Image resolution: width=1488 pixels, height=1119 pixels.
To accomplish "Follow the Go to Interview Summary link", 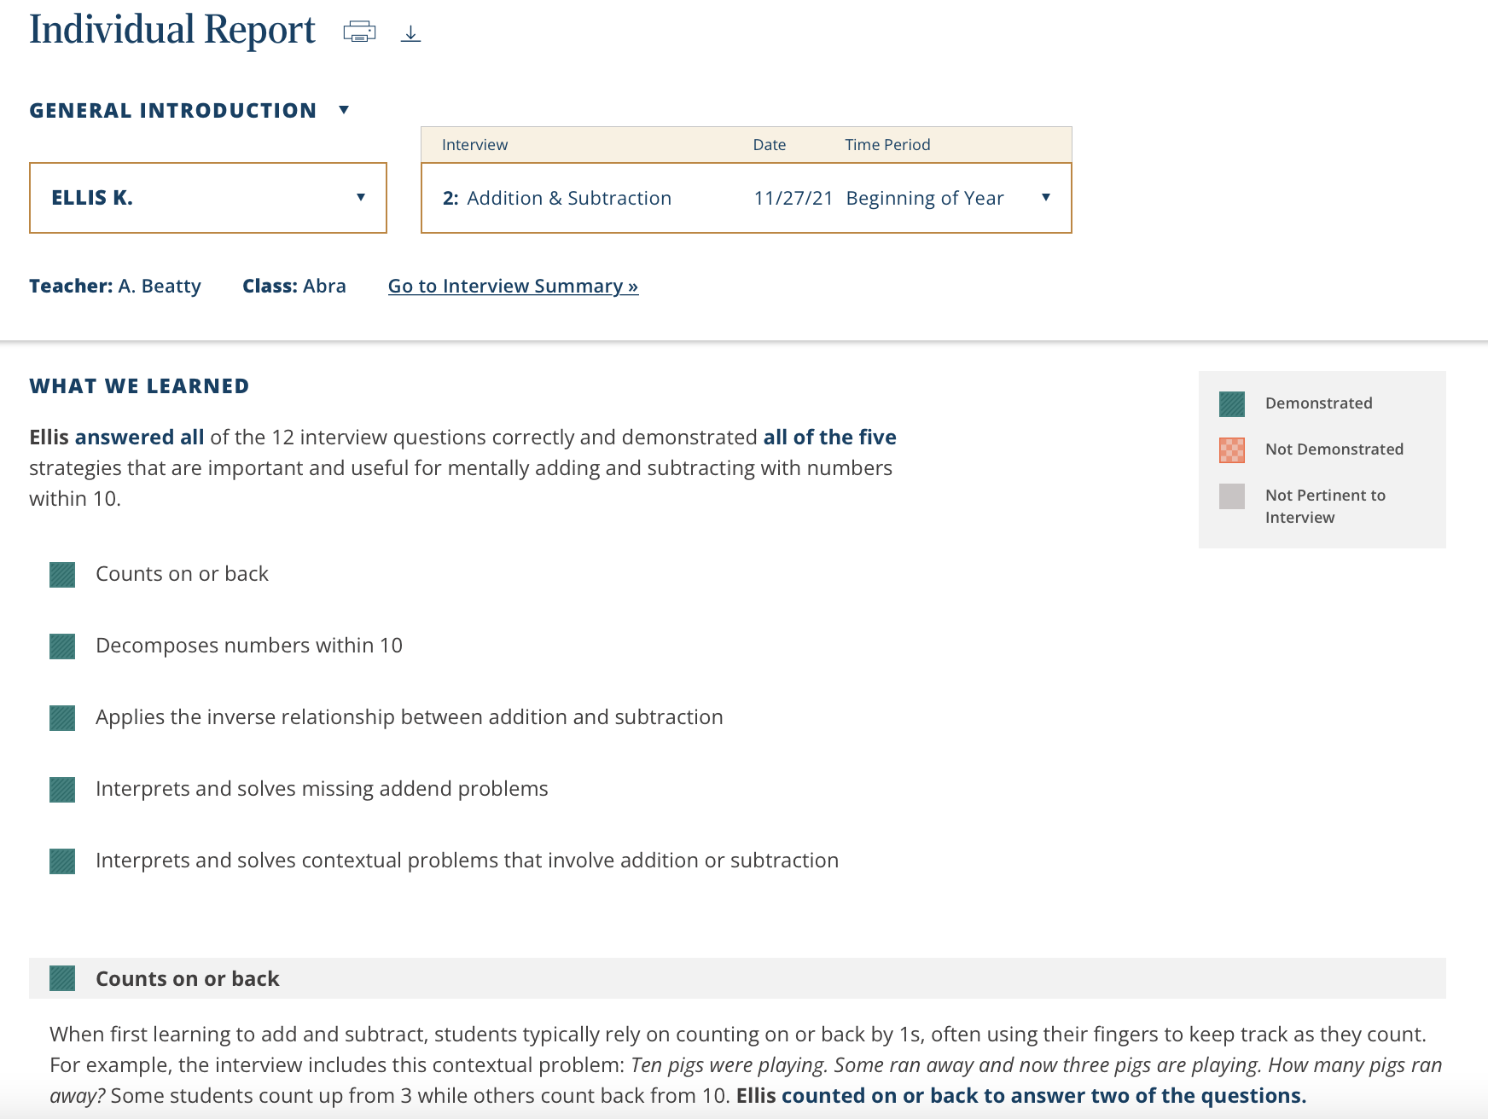I will point(513,286).
